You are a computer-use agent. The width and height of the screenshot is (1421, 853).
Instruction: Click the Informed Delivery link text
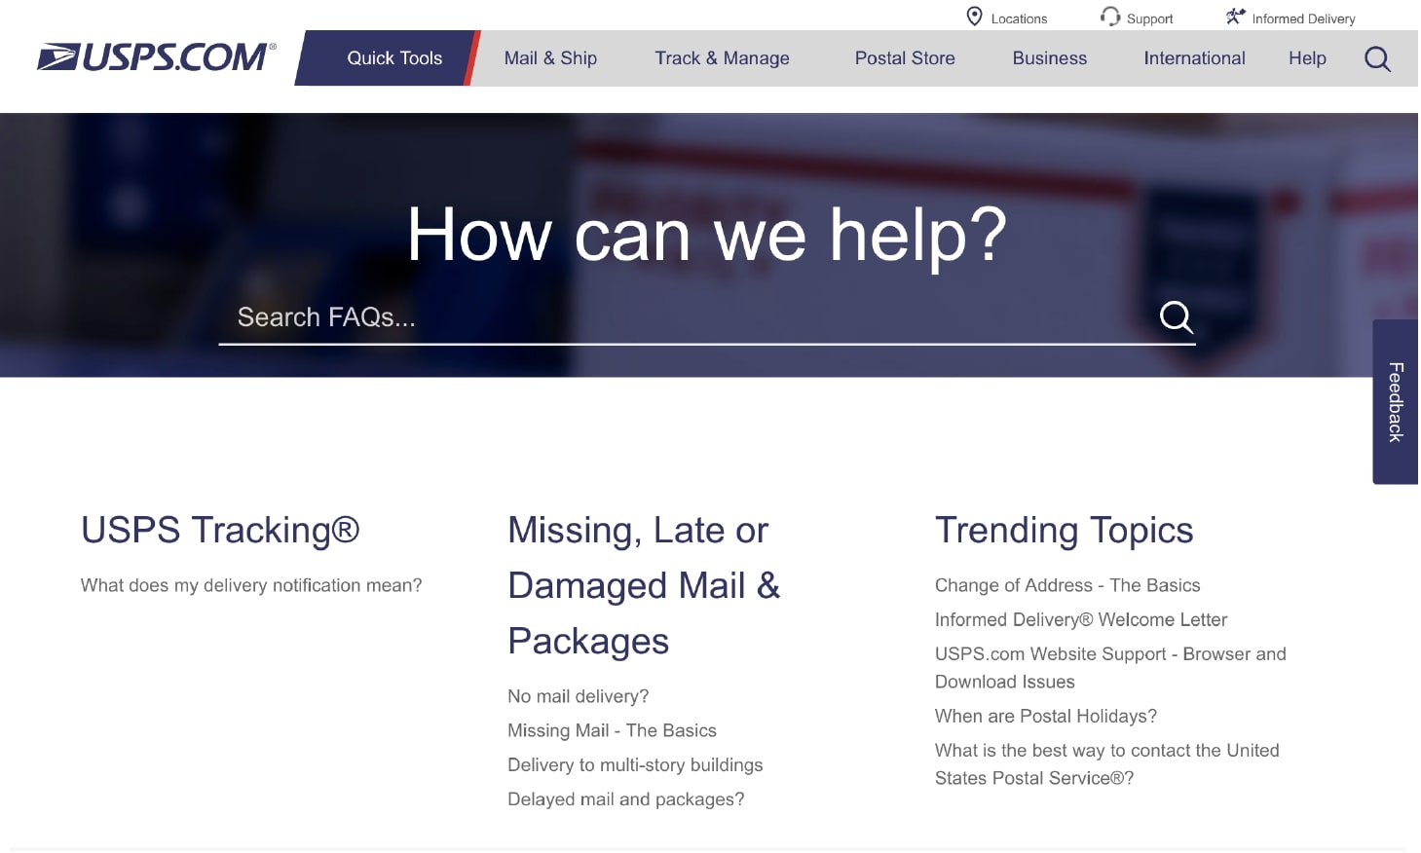click(1303, 19)
